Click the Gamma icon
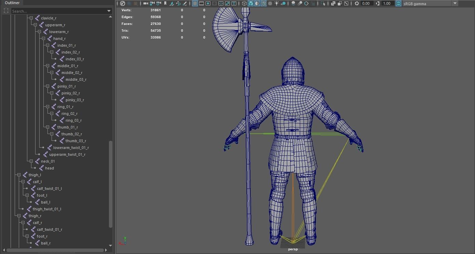475x254 pixels. pyautogui.click(x=378, y=3)
